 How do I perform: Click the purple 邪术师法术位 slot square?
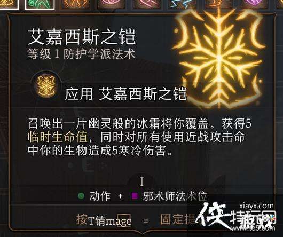point(135,196)
